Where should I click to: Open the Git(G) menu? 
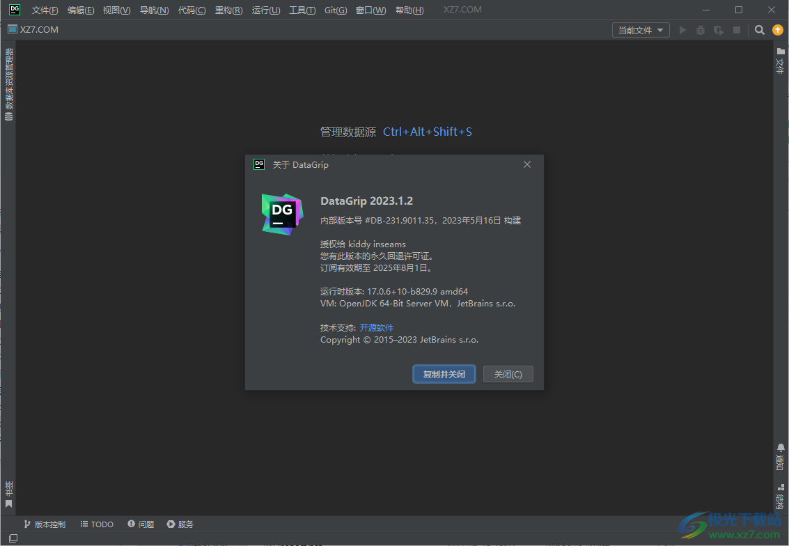(x=336, y=10)
